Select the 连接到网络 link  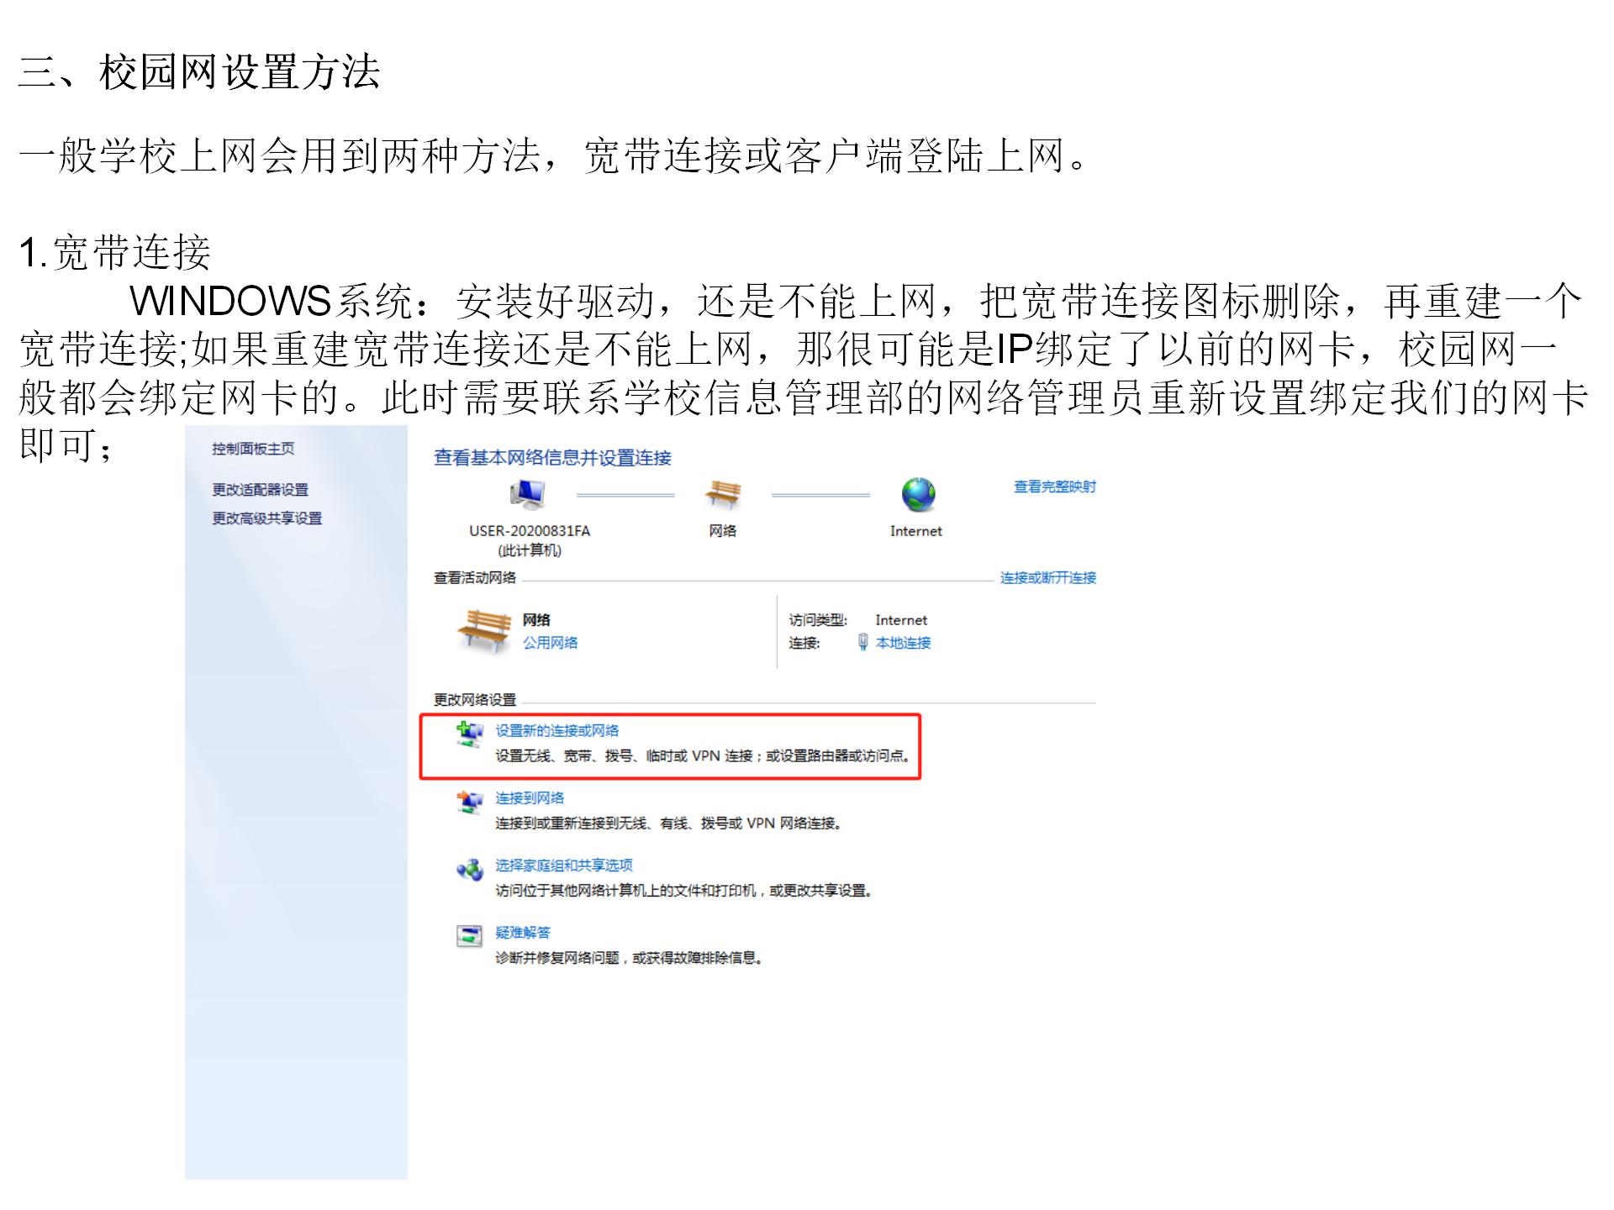pyautogui.click(x=530, y=798)
